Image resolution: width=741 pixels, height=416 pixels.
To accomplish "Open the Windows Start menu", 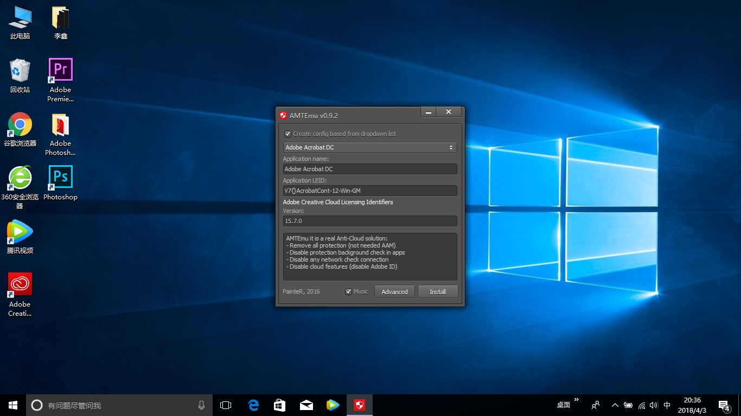I will coord(13,405).
